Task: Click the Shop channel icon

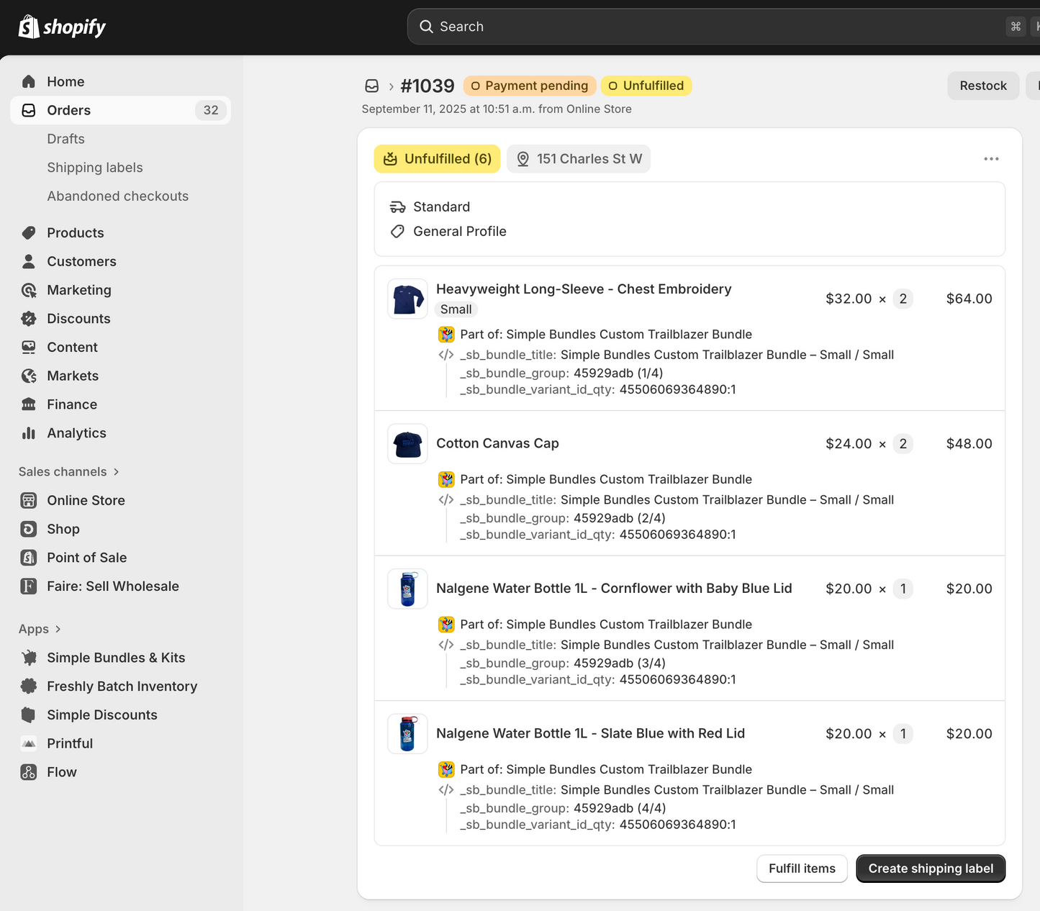Action: tap(29, 529)
